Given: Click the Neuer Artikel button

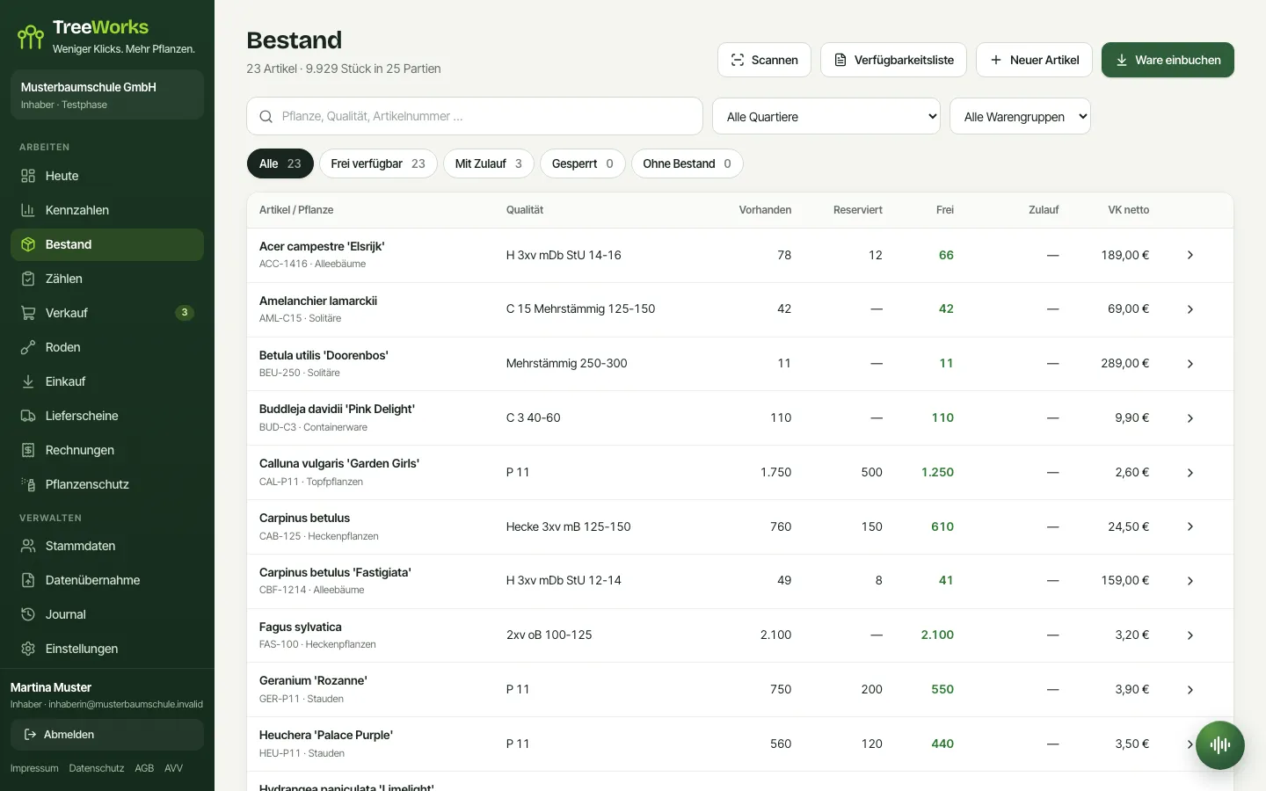Looking at the screenshot, I should (1034, 60).
